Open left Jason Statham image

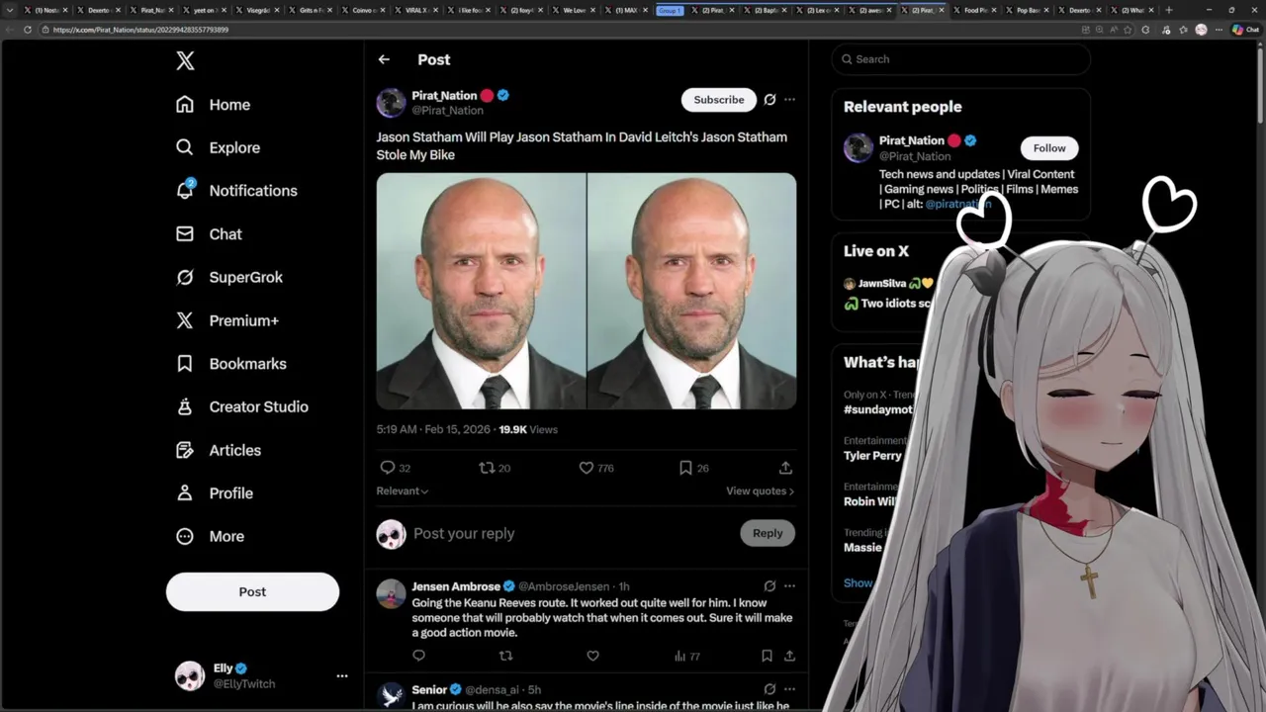(x=481, y=291)
